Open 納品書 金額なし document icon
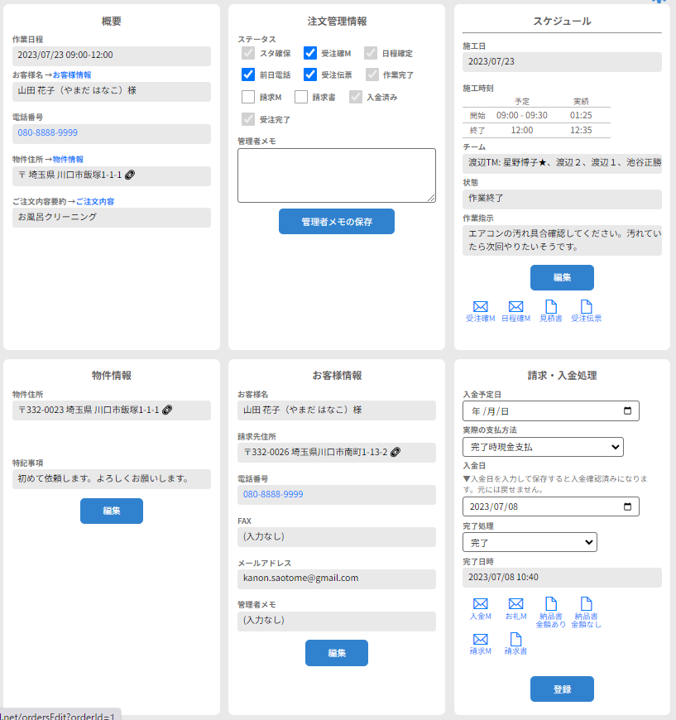 586,605
